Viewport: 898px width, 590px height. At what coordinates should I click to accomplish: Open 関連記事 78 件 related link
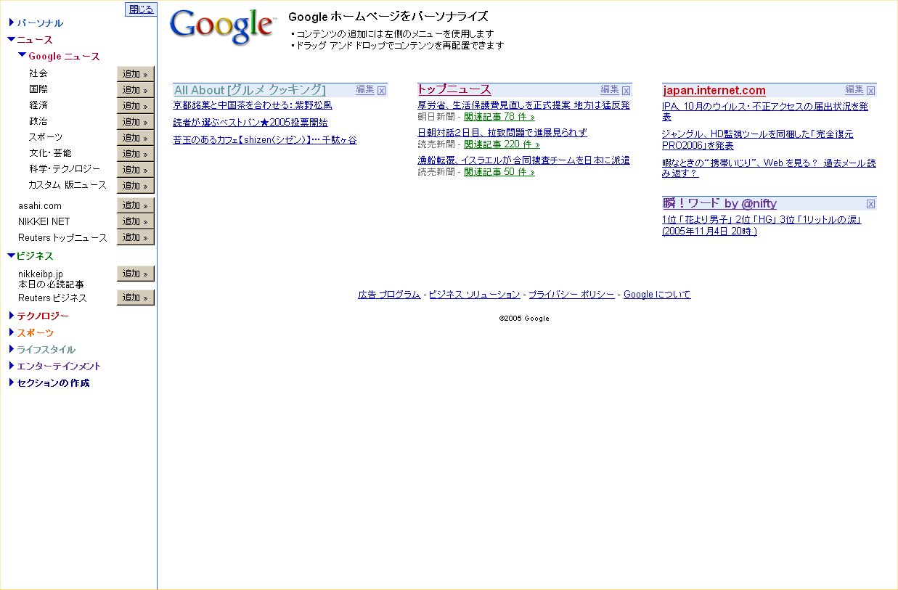(x=499, y=117)
